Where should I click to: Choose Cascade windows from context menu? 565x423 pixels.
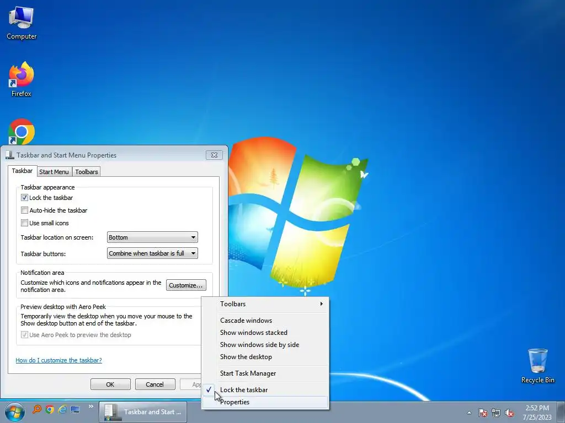[265, 321]
